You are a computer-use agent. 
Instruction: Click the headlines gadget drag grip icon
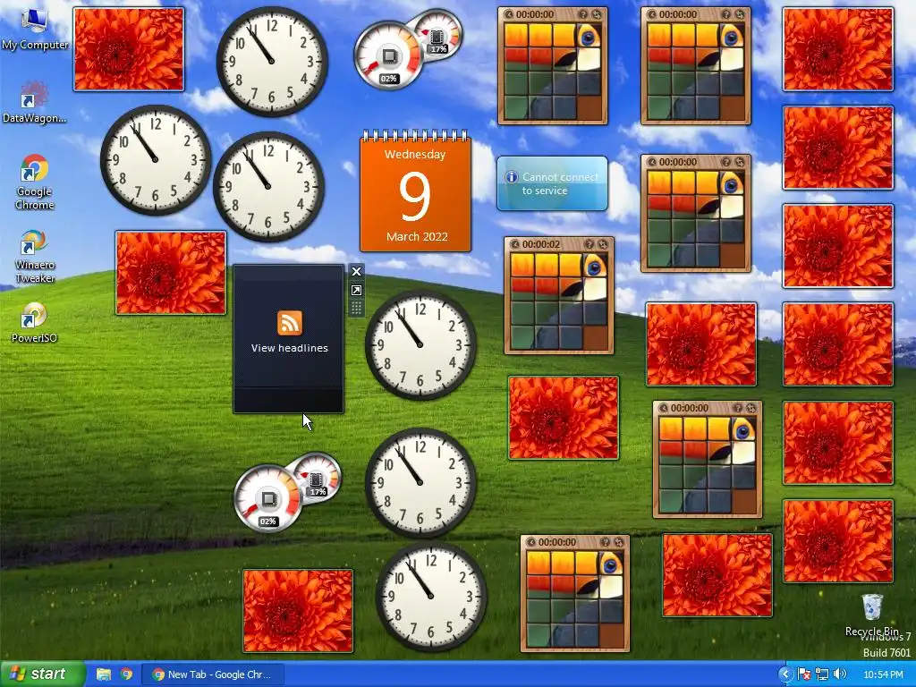tap(356, 308)
